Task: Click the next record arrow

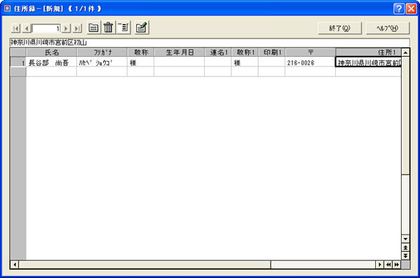Action: pyautogui.click(x=66, y=28)
